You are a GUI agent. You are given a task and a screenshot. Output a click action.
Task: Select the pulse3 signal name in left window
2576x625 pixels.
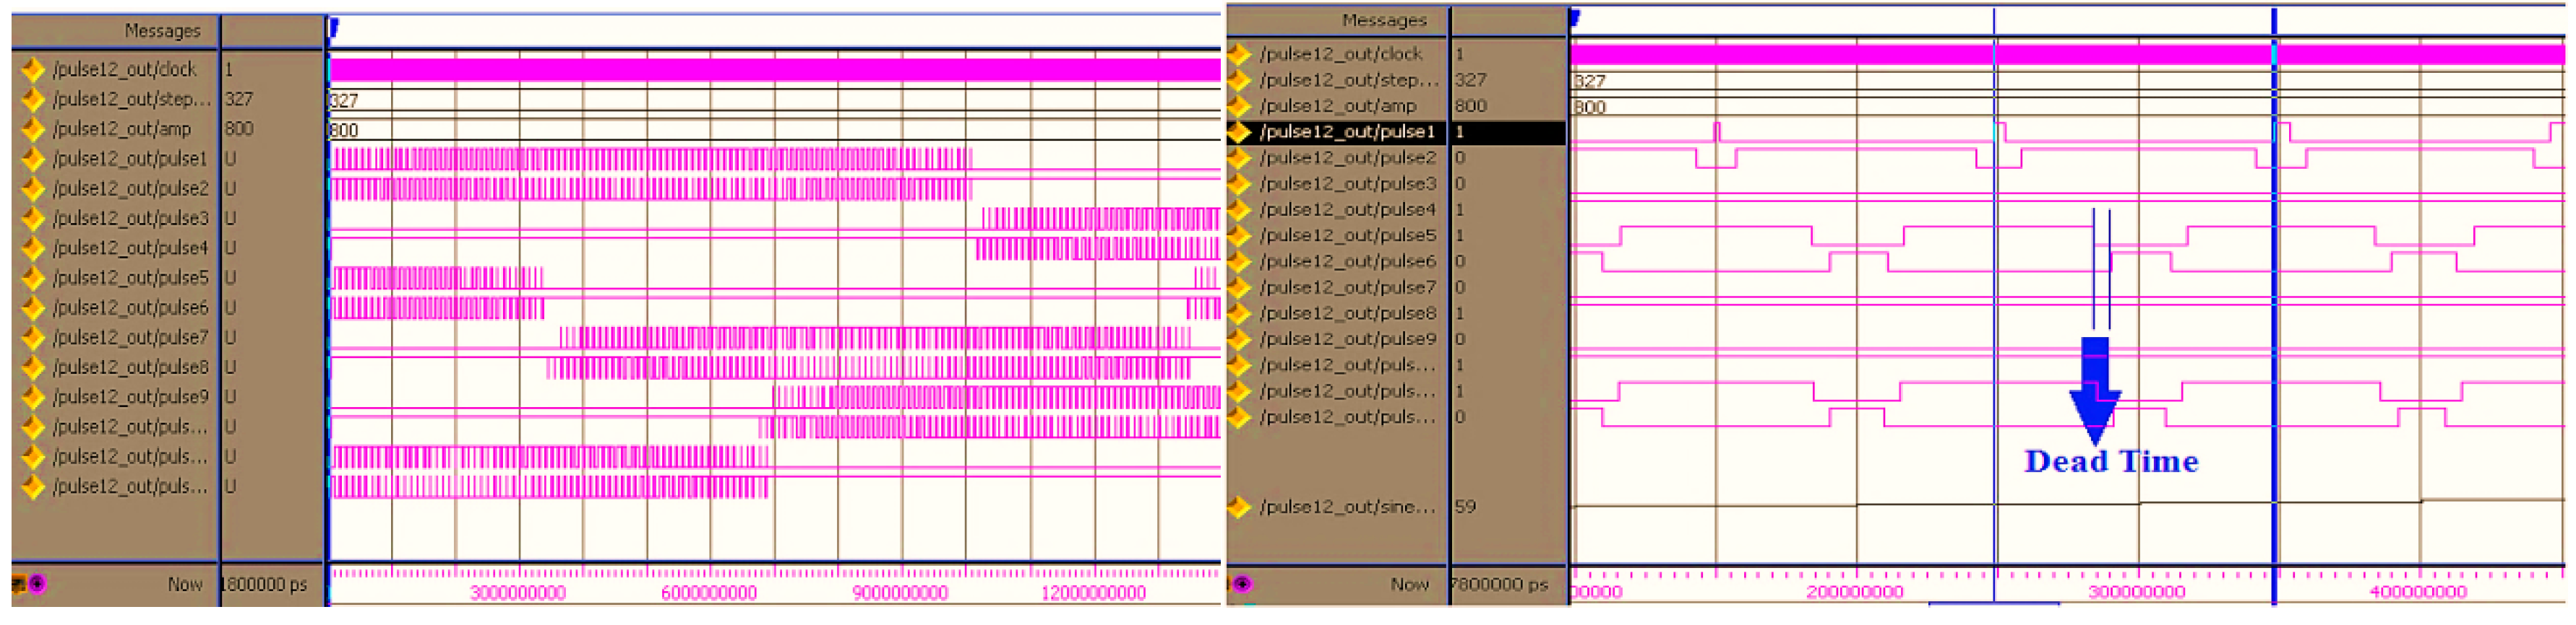pyautogui.click(x=130, y=218)
